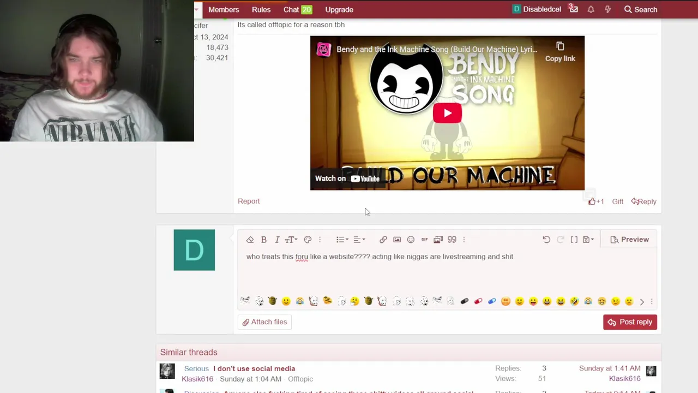Open thread 'I don't use social media'
Screen dimensions: 698x393
tap(254, 368)
